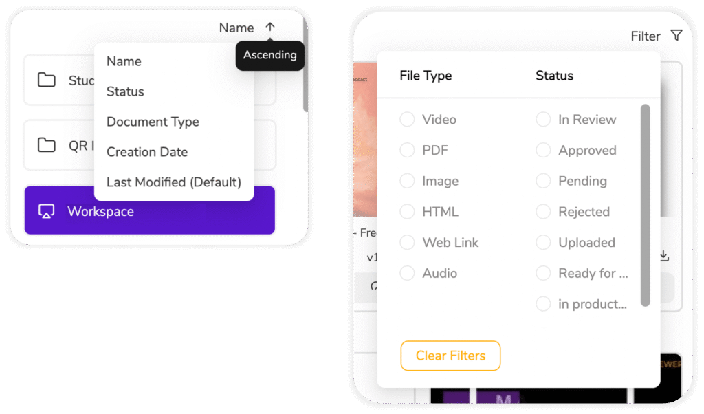Select Last Modified (Default) option

[173, 182]
